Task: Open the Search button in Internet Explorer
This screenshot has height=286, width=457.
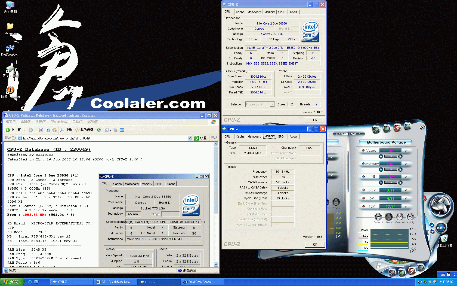Action: coord(66,130)
